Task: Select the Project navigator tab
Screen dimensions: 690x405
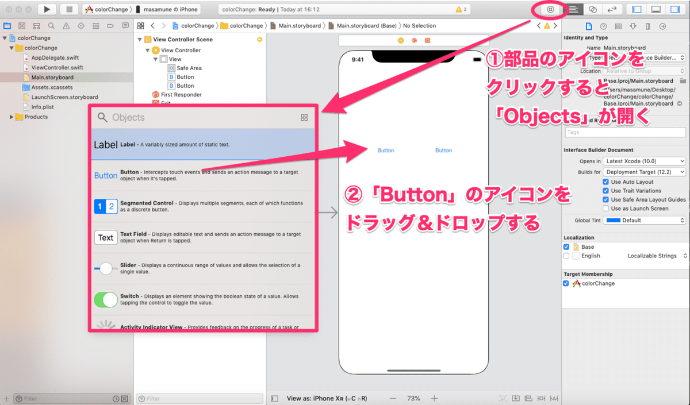Action: [x=7, y=26]
